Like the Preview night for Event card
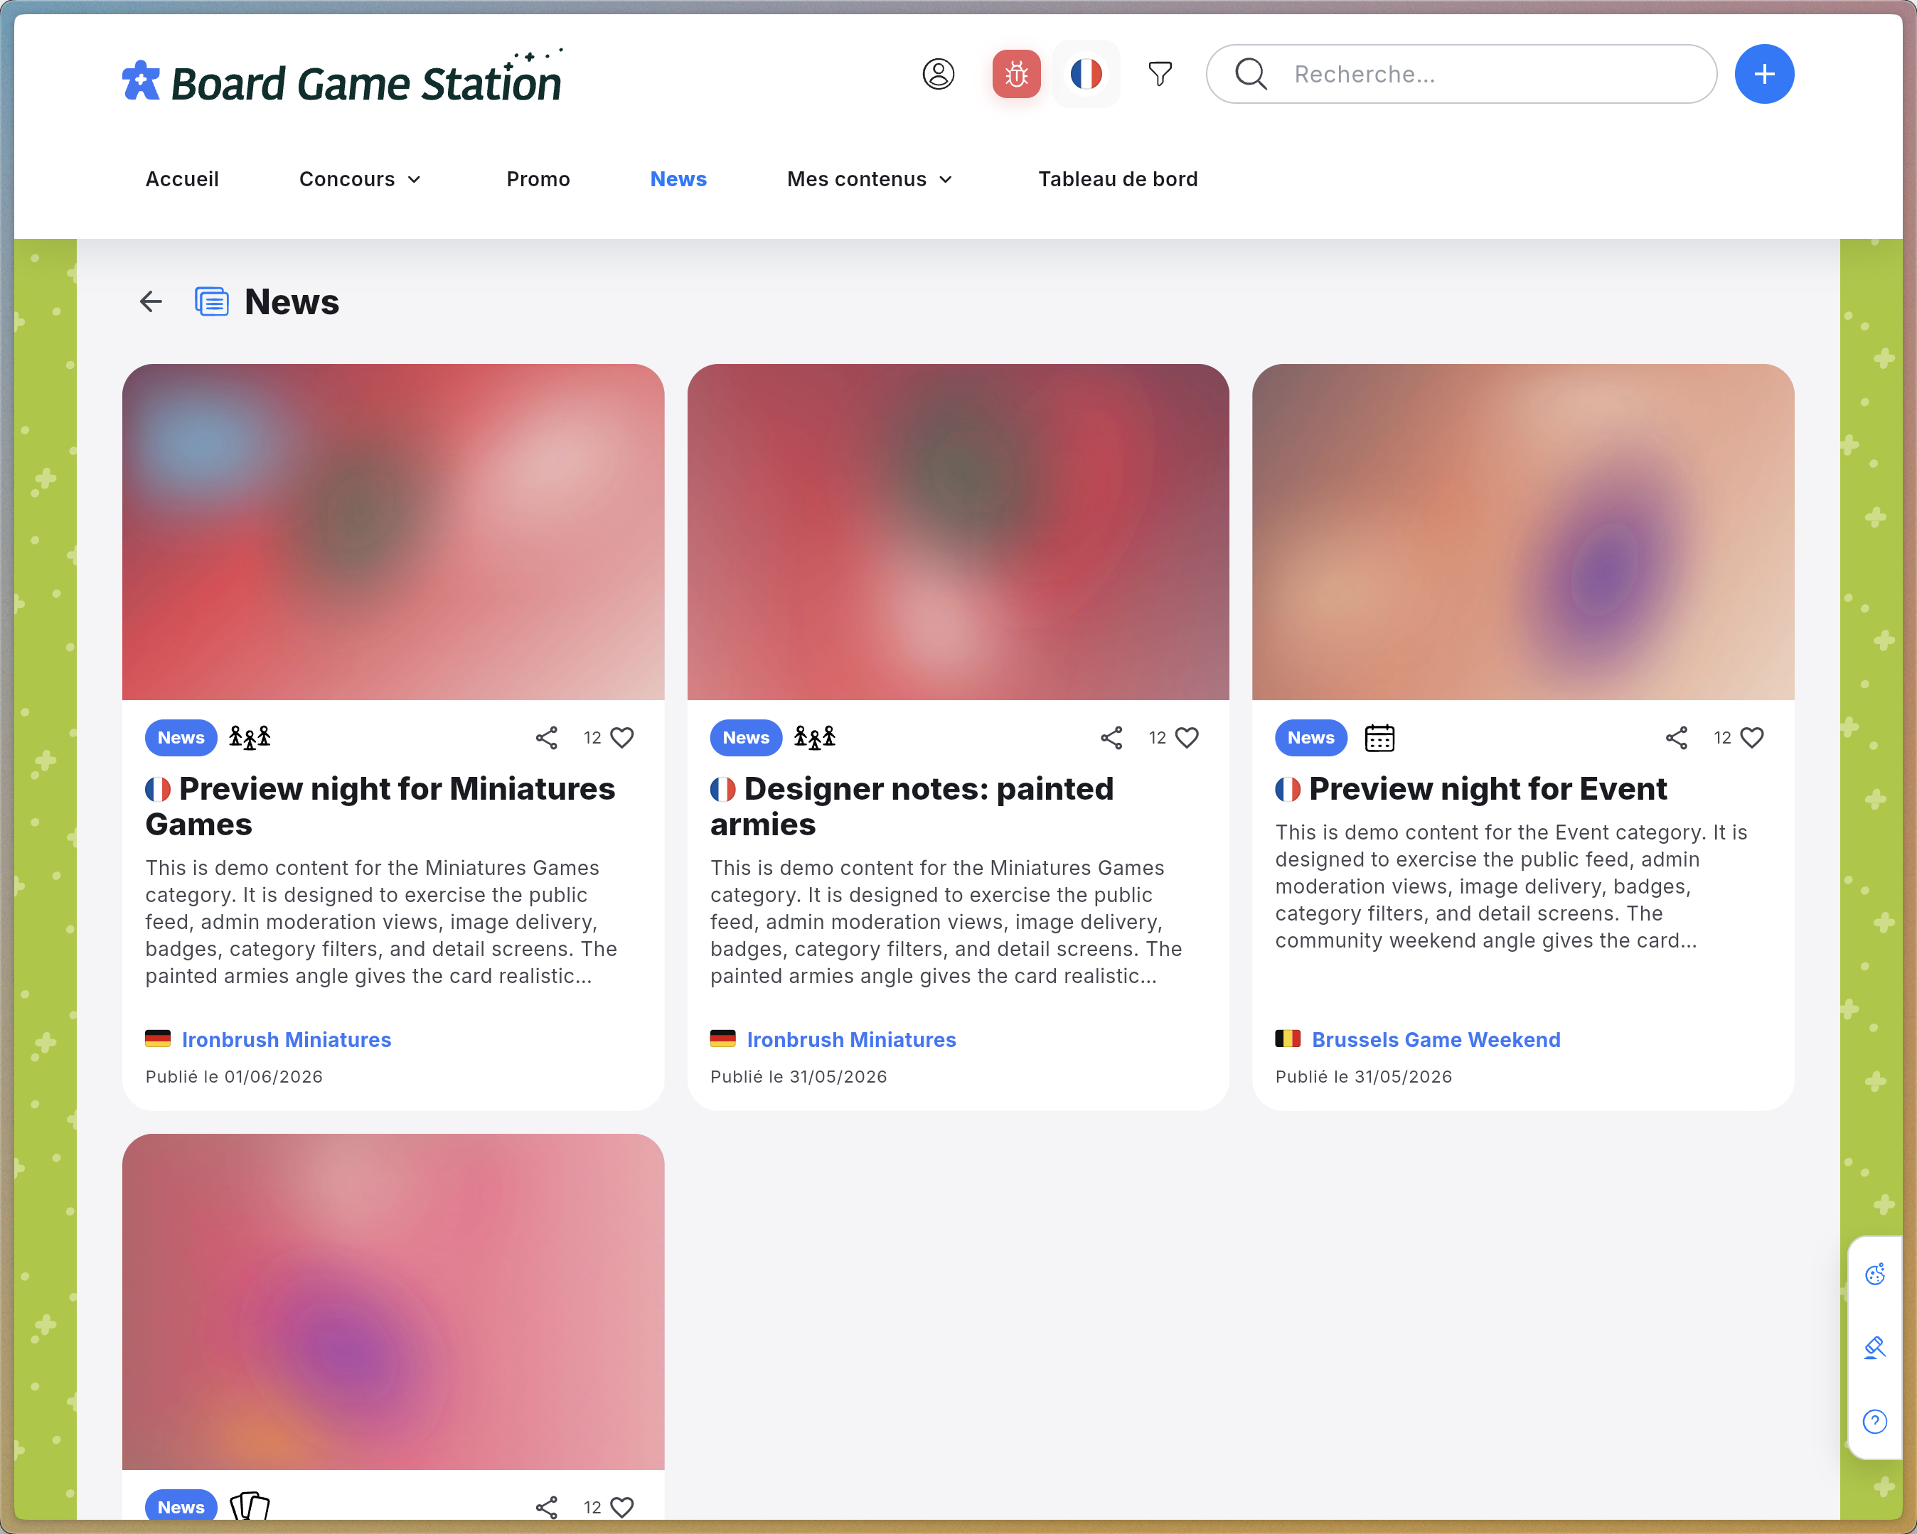 pyautogui.click(x=1751, y=738)
